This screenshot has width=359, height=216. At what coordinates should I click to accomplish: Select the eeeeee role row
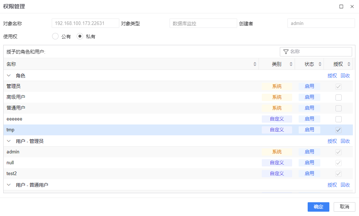(178, 119)
